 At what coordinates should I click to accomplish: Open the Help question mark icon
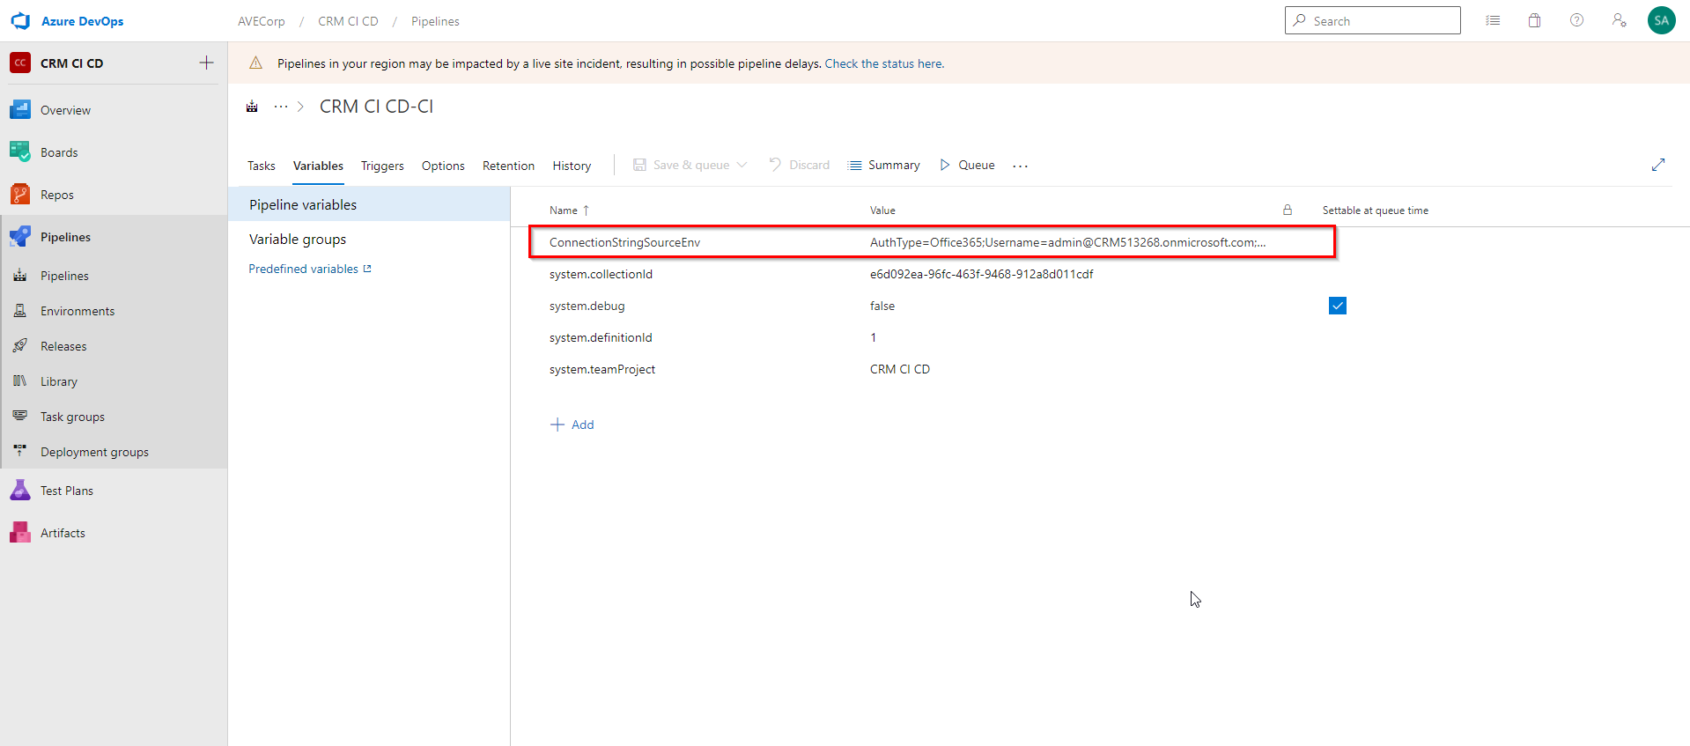pos(1577,20)
